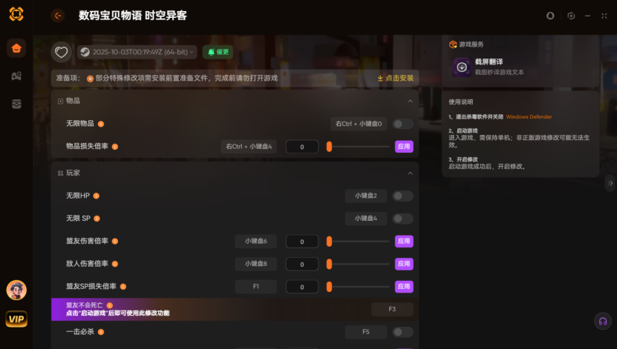
Task: Open the game library sidebar icon
Action: [16, 76]
